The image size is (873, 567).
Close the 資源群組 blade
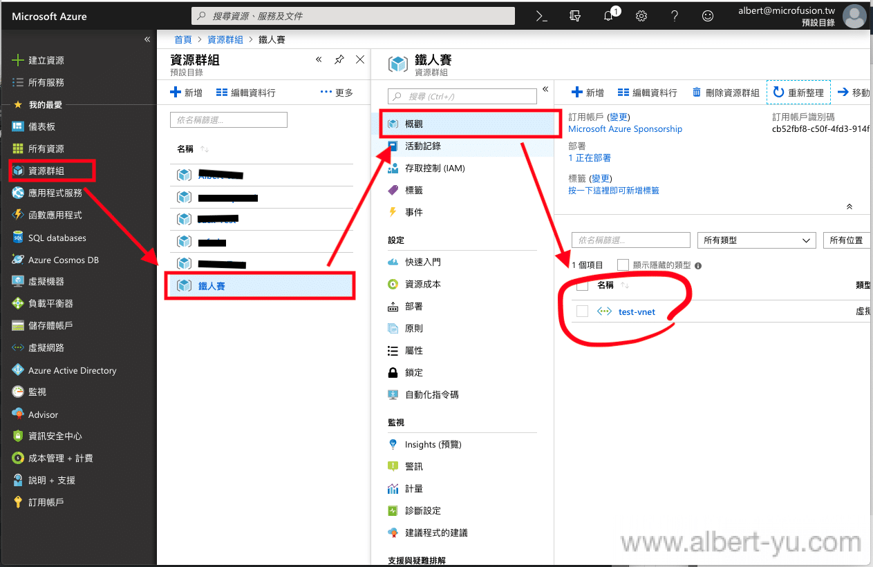point(360,59)
